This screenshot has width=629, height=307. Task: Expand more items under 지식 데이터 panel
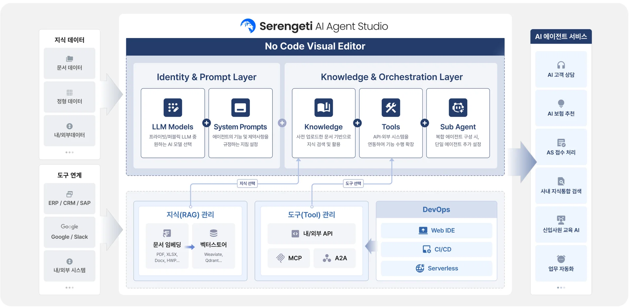point(69,152)
